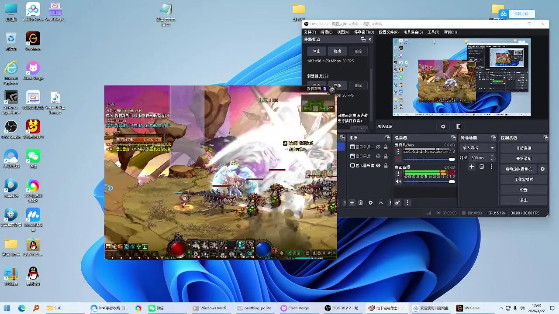Screen dimensions: 559x314
Task: Show the 窗口采集 source (crossed eye)
Action: point(378,156)
